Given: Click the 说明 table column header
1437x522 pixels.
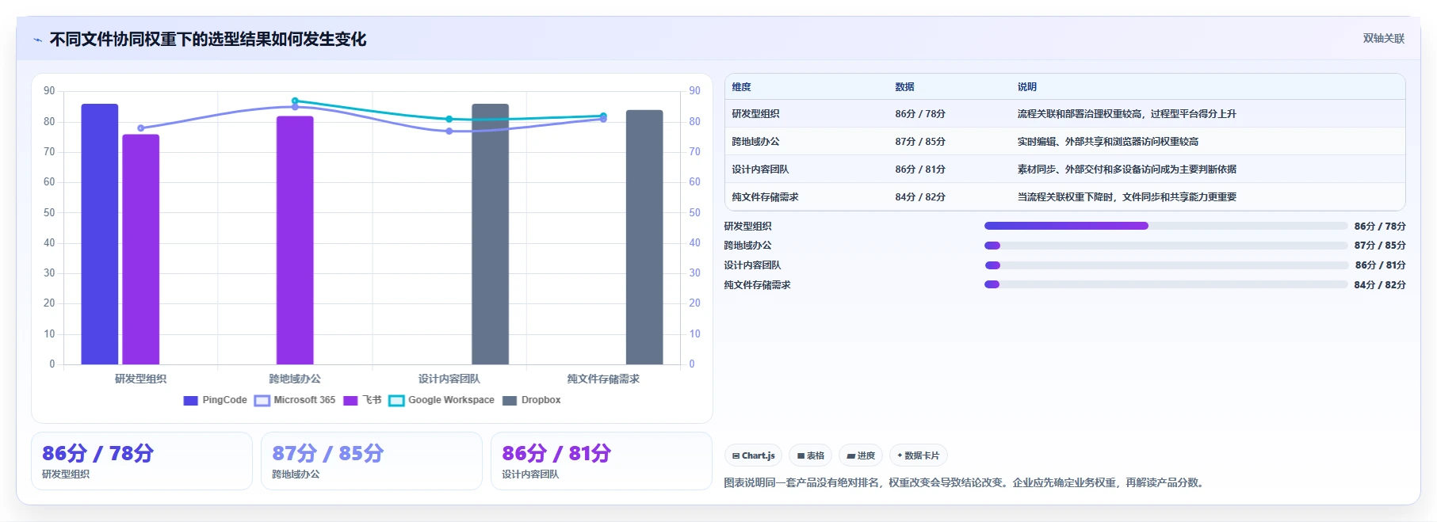Looking at the screenshot, I should tap(1027, 87).
